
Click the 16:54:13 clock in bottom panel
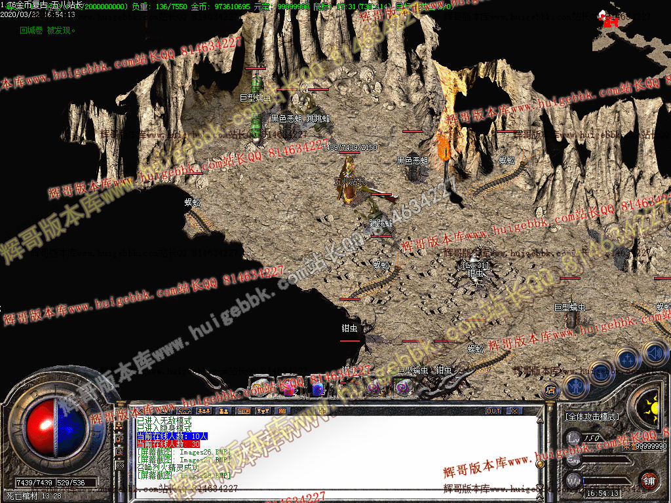(x=603, y=493)
